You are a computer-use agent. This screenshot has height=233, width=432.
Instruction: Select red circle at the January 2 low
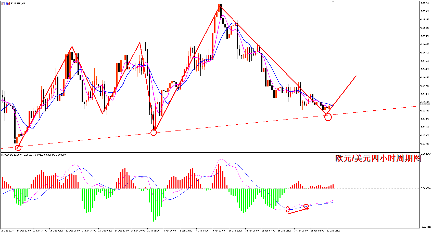point(154,133)
